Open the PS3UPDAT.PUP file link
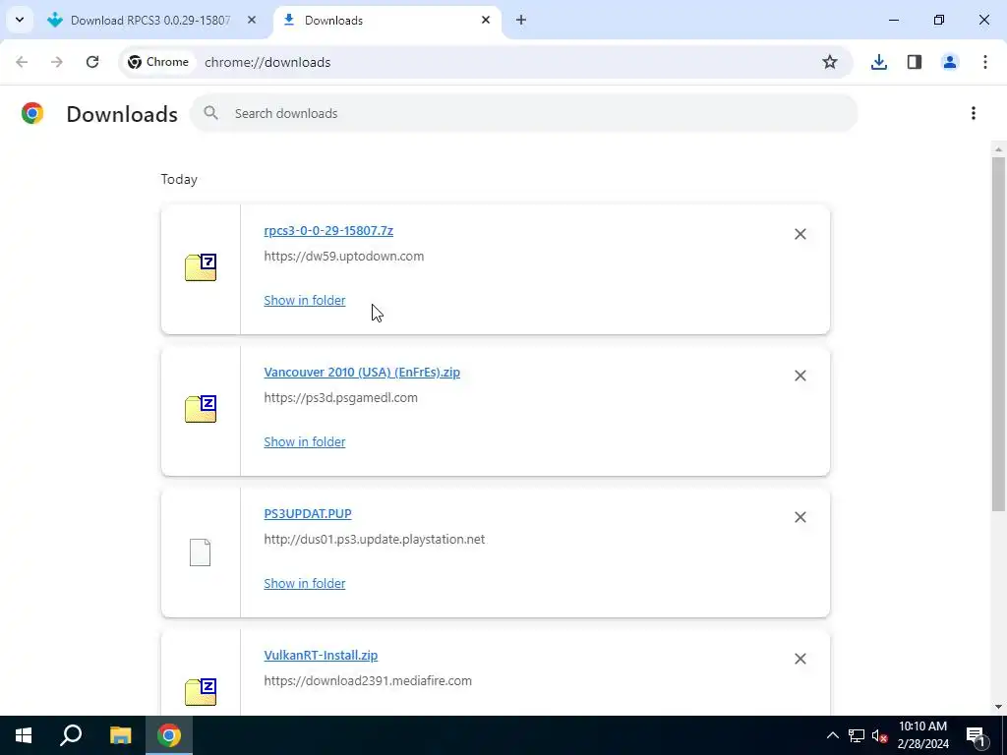Screen dimensions: 1007x755 tap(308, 513)
